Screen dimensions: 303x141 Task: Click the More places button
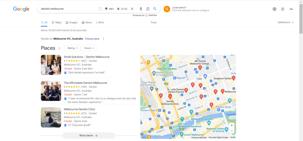(89, 136)
